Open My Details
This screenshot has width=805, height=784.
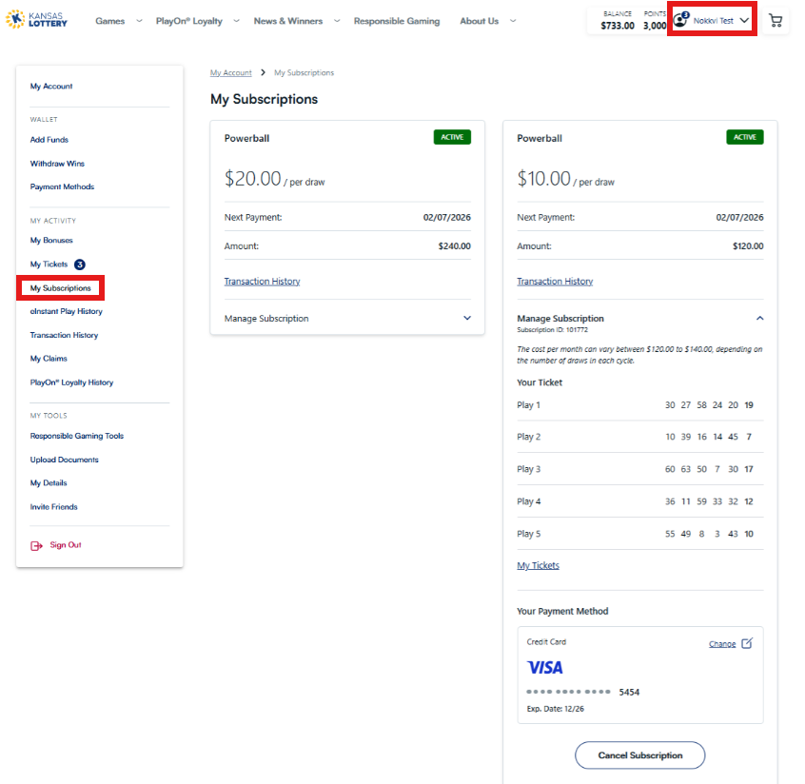point(49,483)
